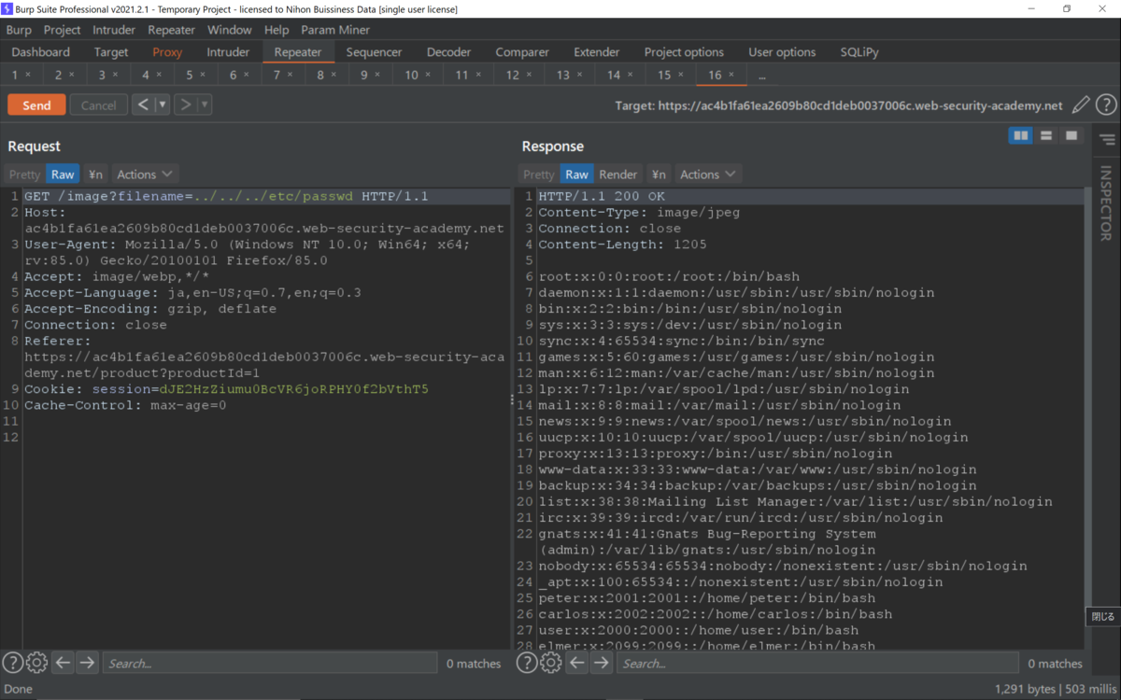Open the Project menu
The width and height of the screenshot is (1121, 700).
pos(62,30)
